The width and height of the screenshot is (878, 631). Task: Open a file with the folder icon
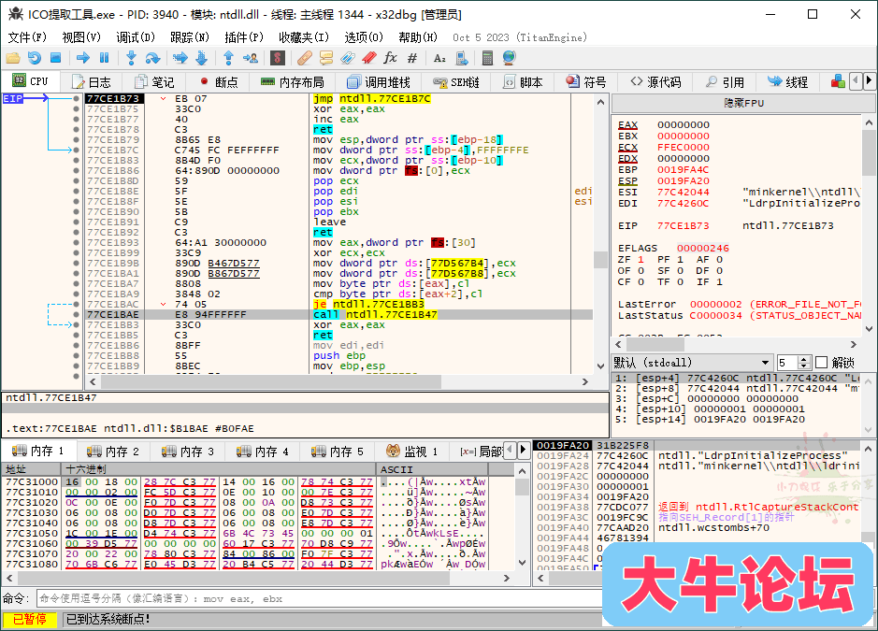(x=13, y=58)
